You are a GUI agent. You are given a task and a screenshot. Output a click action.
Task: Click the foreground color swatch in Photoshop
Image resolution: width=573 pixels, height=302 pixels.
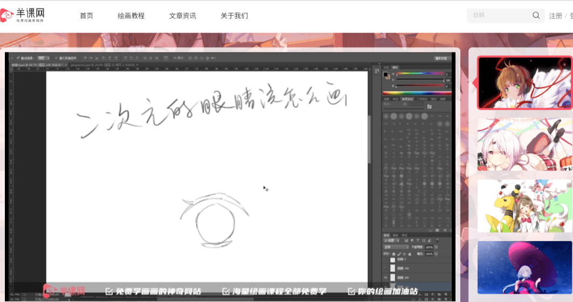[x=386, y=75]
